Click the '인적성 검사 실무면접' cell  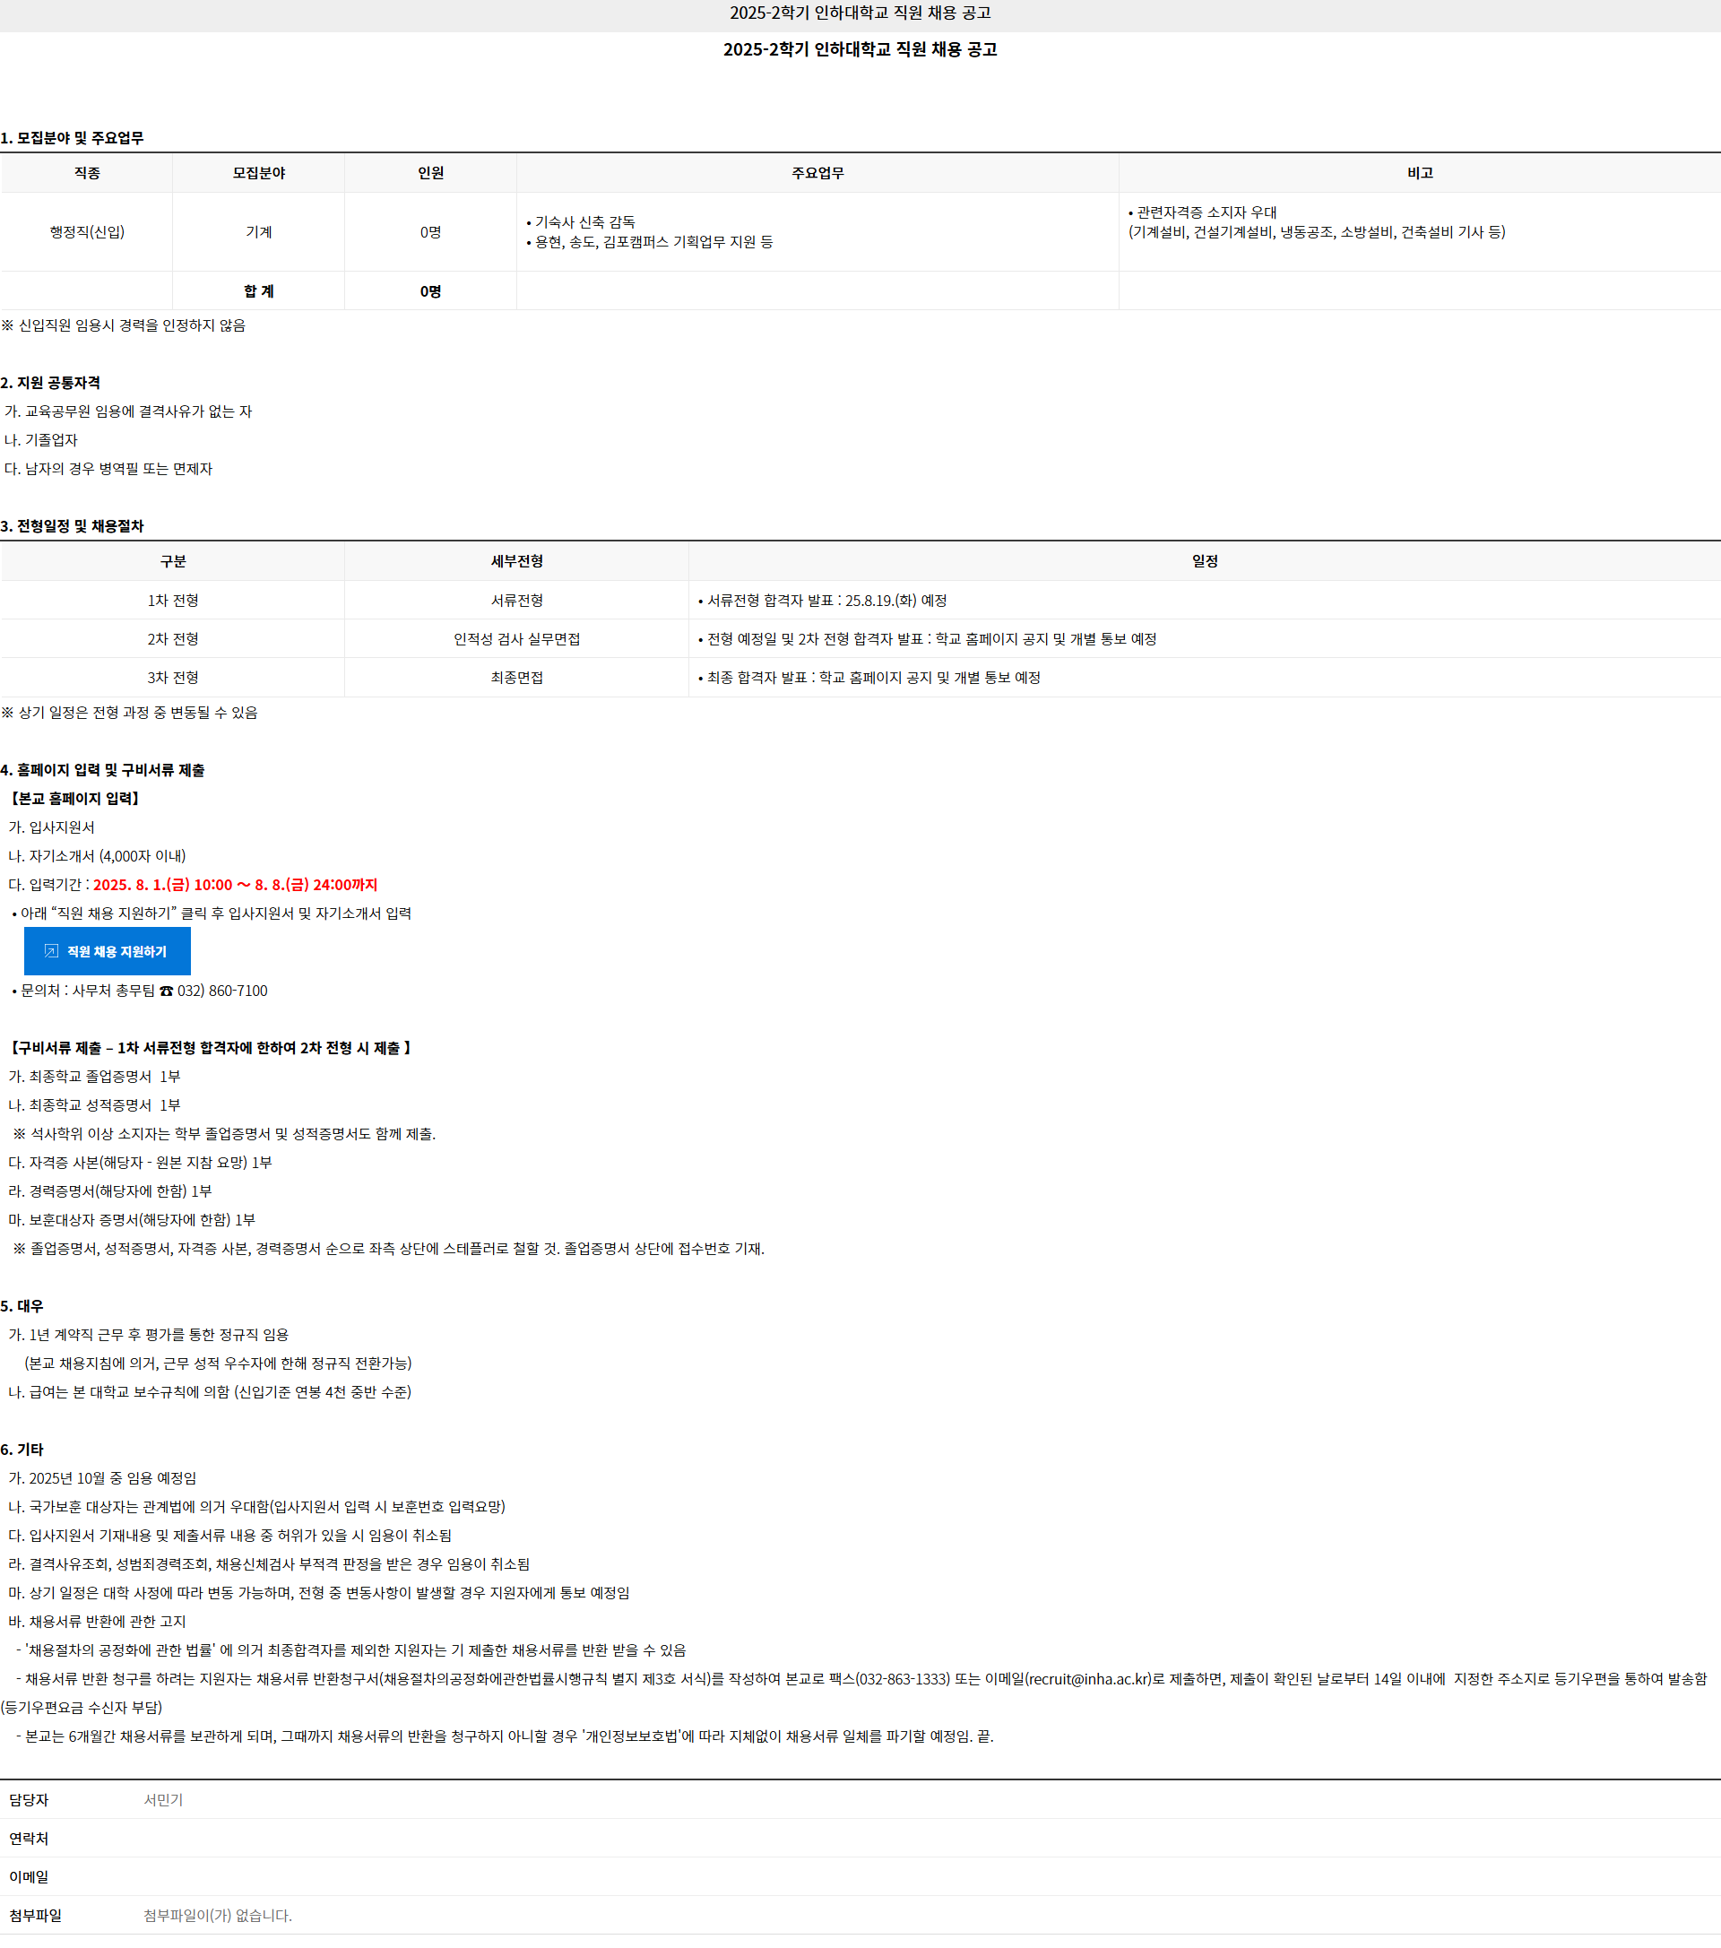click(516, 638)
